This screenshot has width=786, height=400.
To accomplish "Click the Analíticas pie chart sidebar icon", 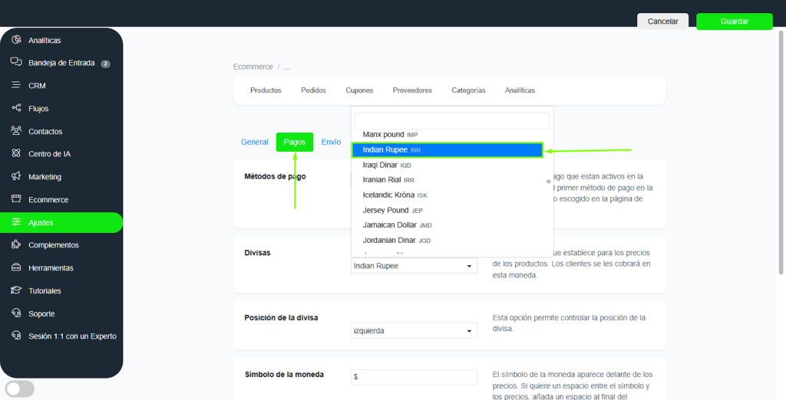I will click(16, 40).
